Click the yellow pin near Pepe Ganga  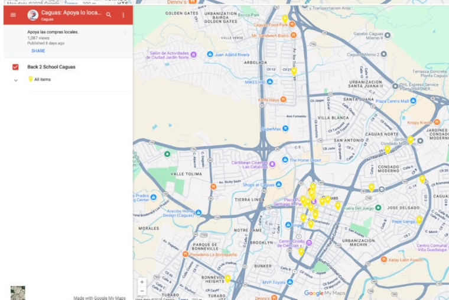(419, 220)
